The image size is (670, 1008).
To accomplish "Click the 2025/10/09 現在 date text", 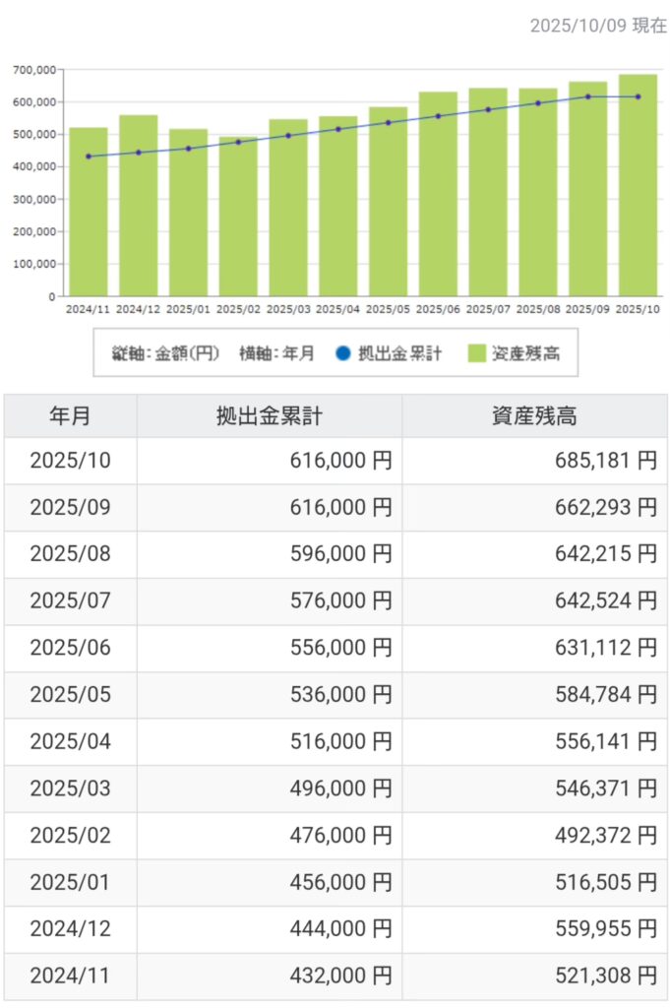I will click(x=597, y=26).
